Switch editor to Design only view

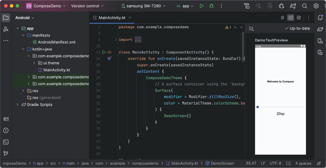tap(299, 18)
